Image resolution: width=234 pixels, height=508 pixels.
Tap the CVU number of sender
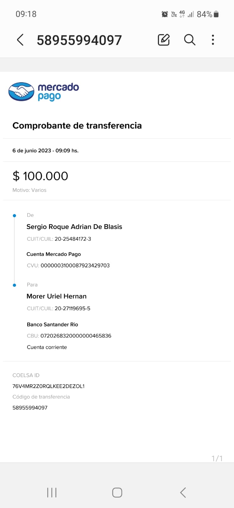pyautogui.click(x=75, y=265)
